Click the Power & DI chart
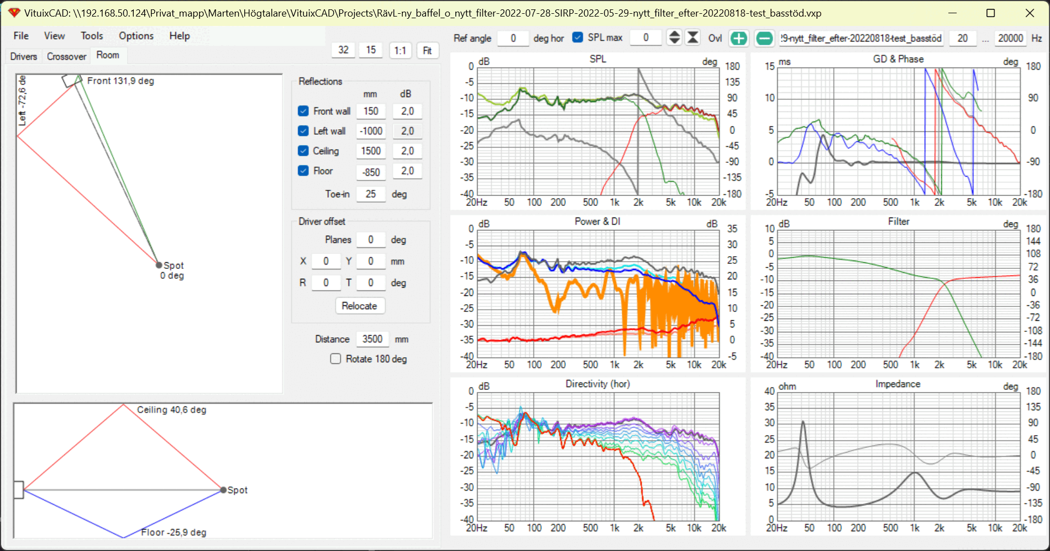The height and width of the screenshot is (551, 1050). pos(598,294)
